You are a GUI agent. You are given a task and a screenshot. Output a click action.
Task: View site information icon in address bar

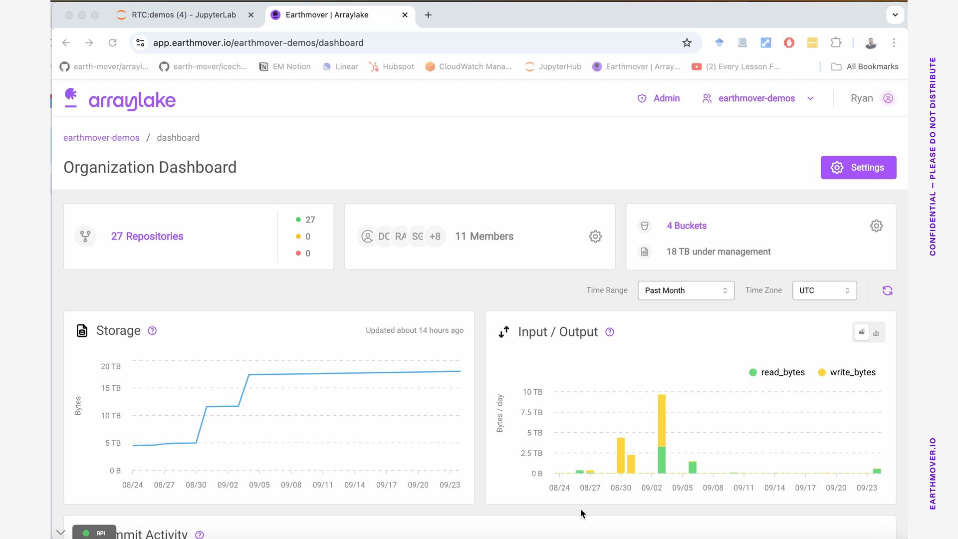(141, 43)
